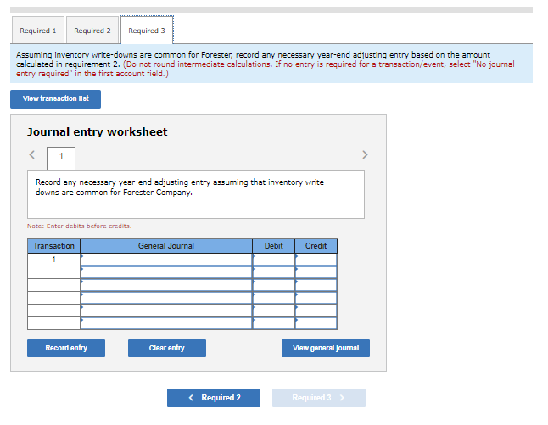Click Credit field in fourth row
Image resolution: width=548 pixels, height=425 pixels.
click(x=316, y=298)
